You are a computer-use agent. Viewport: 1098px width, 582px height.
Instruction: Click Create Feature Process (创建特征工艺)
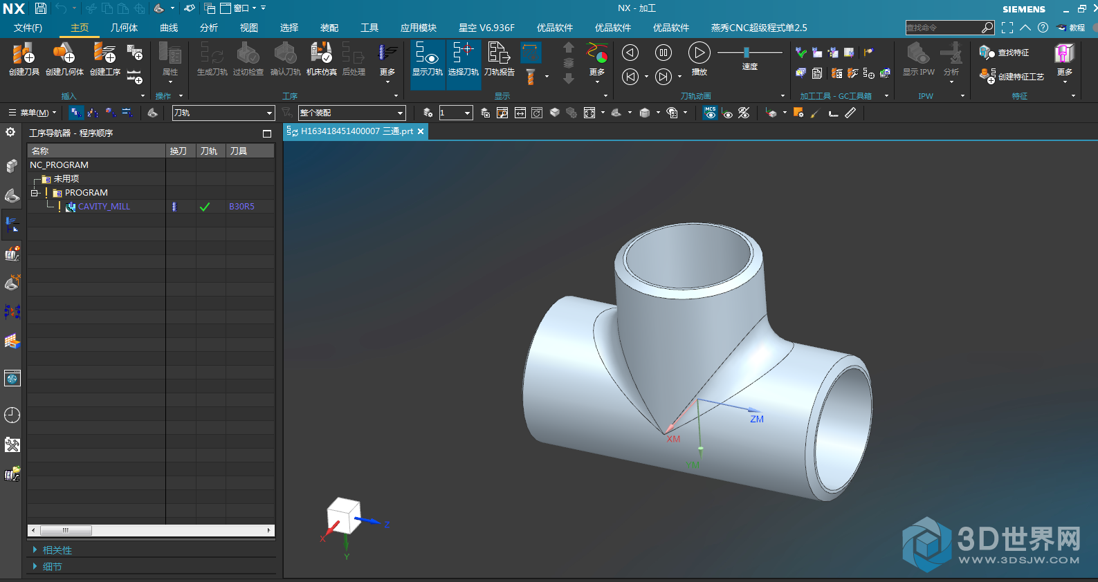point(1012,76)
